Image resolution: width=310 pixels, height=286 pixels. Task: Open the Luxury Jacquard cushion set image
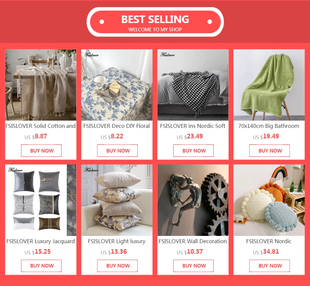point(41,200)
